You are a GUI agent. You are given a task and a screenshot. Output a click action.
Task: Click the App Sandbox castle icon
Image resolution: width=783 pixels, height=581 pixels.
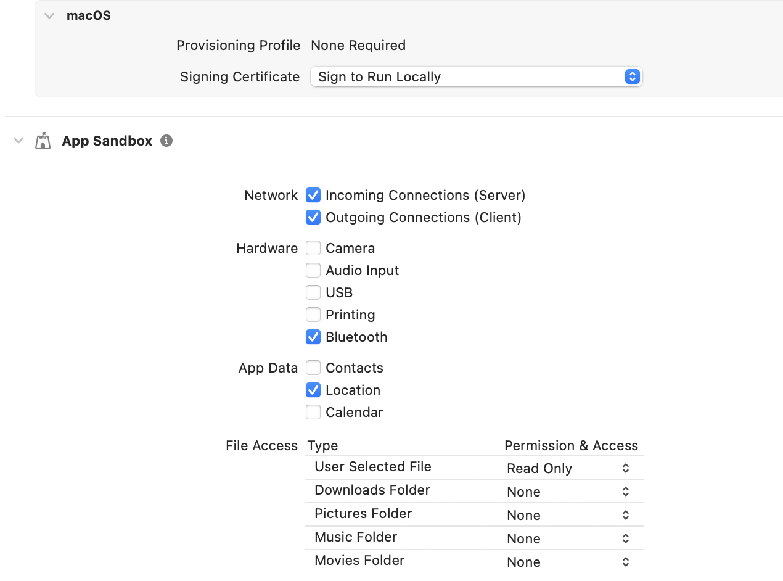(x=43, y=141)
